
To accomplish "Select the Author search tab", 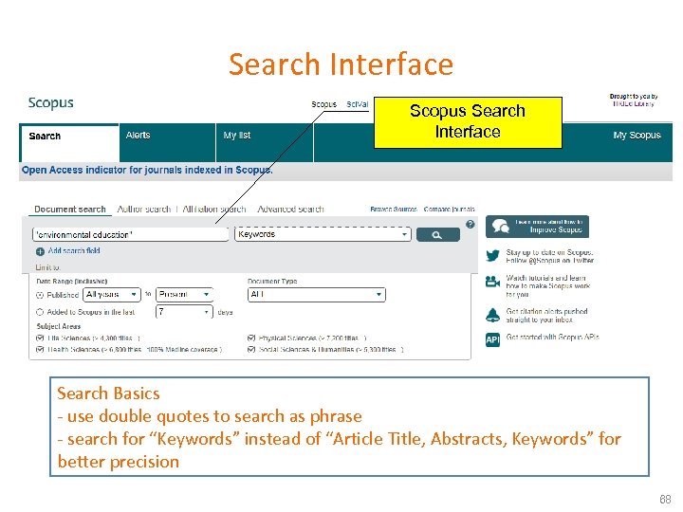I will tap(144, 210).
